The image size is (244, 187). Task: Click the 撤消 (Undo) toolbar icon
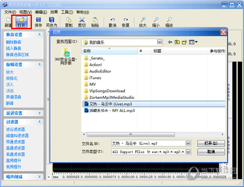click(113, 22)
